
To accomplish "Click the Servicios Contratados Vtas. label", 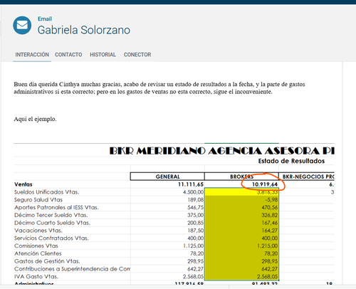I will pyautogui.click(x=51, y=238).
